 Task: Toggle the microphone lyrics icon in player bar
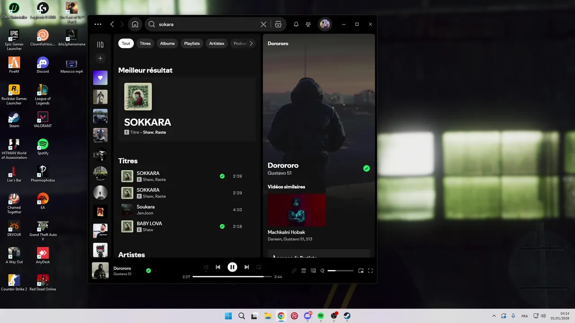pos(294,271)
